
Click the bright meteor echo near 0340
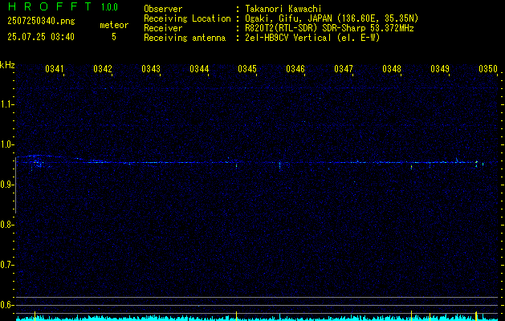38,164
